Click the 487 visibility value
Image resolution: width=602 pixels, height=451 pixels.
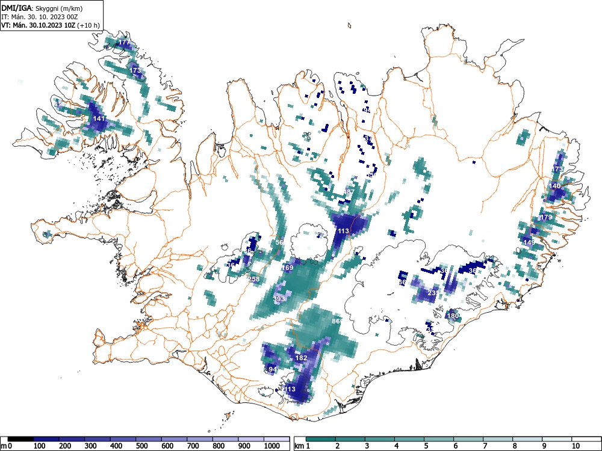tap(349, 192)
